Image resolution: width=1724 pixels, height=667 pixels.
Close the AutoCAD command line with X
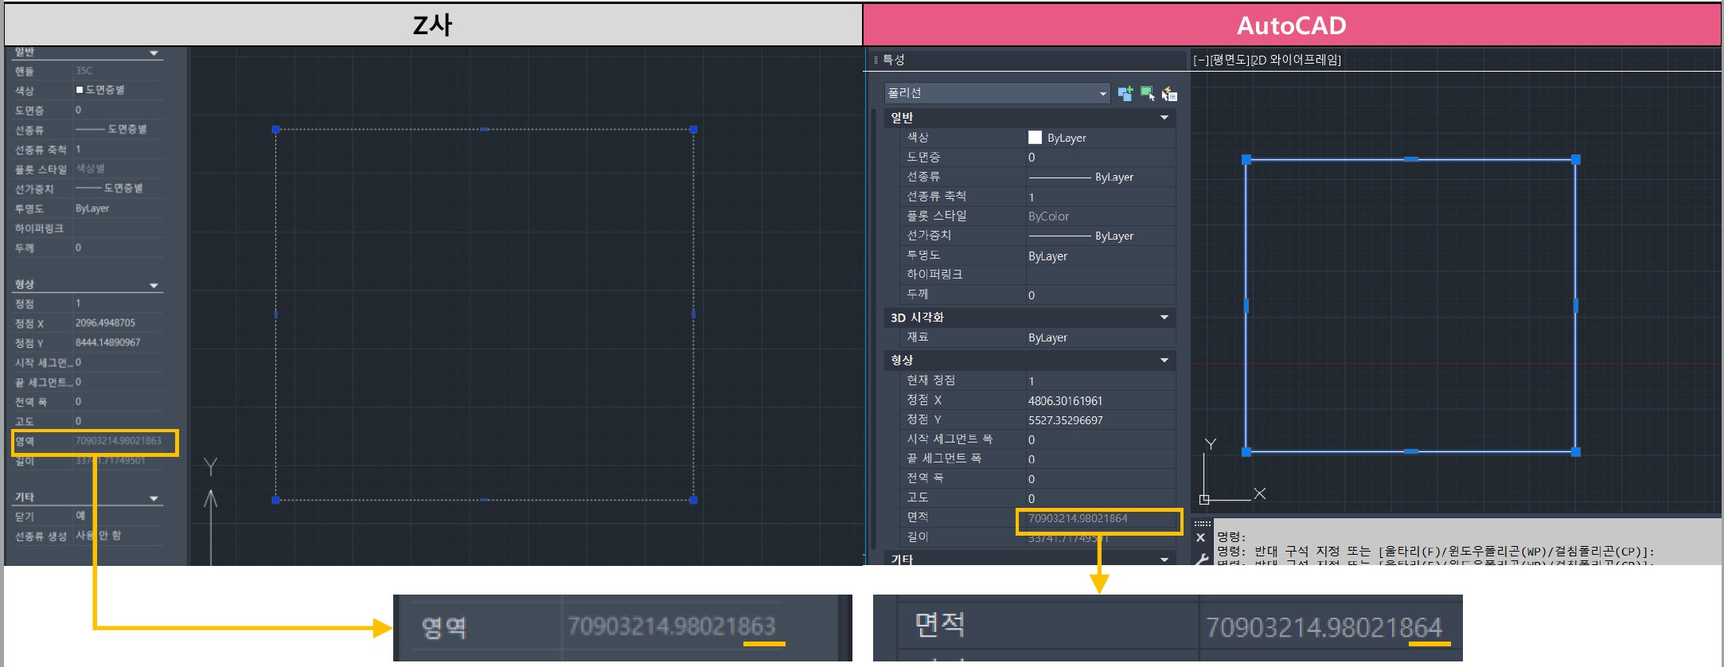coord(1201,538)
